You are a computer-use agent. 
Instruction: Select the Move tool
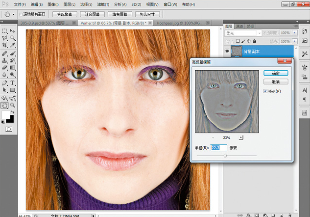point(12,31)
